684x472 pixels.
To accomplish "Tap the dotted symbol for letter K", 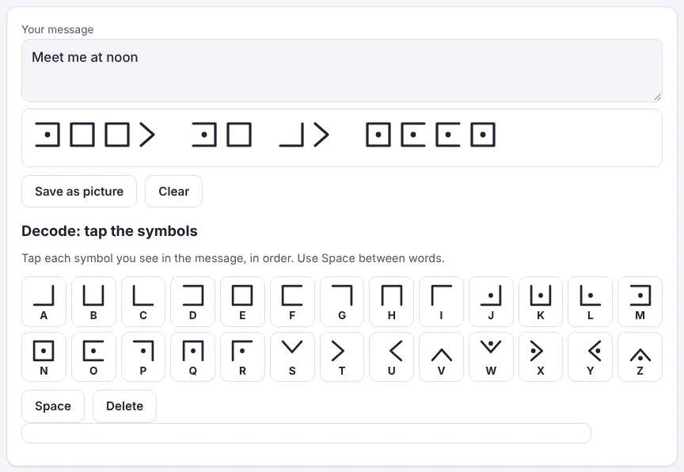I will pyautogui.click(x=541, y=302).
